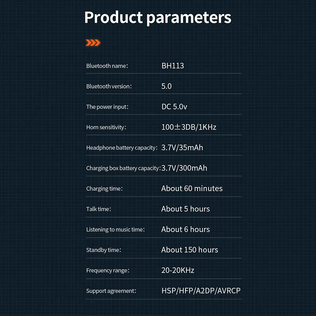
Task: Click the About 150 hours value
Action: click(190, 250)
